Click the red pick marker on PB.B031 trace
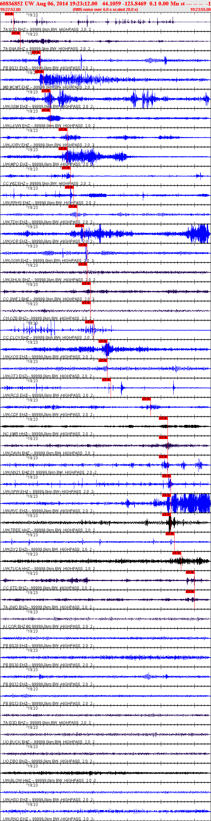The width and height of the screenshot is (211, 821). pyautogui.click(x=36, y=52)
